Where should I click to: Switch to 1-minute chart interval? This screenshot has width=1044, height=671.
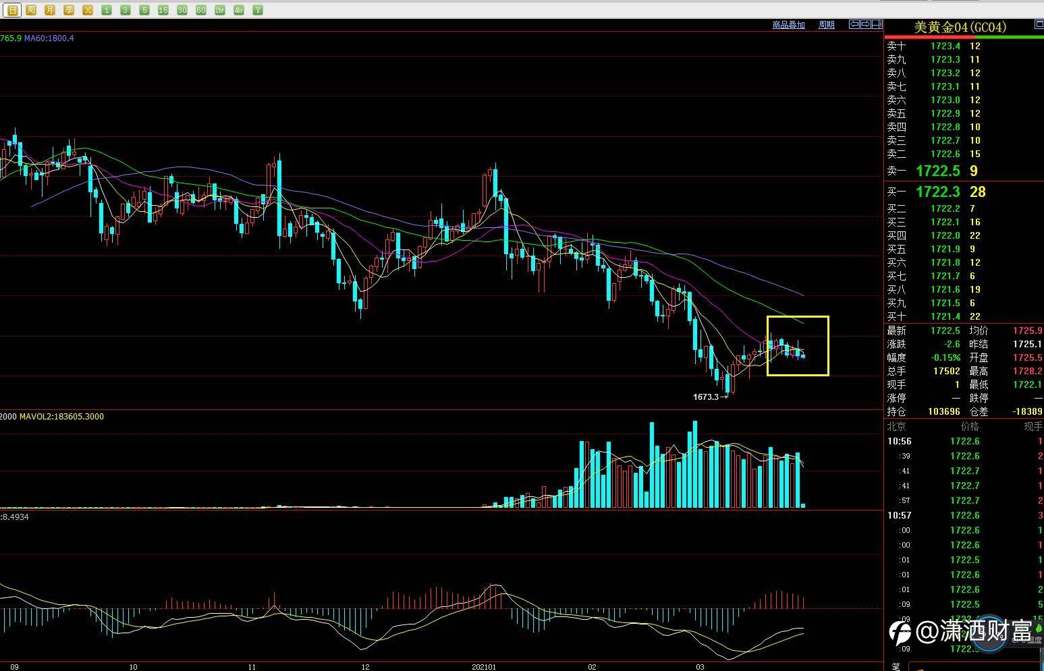point(107,10)
